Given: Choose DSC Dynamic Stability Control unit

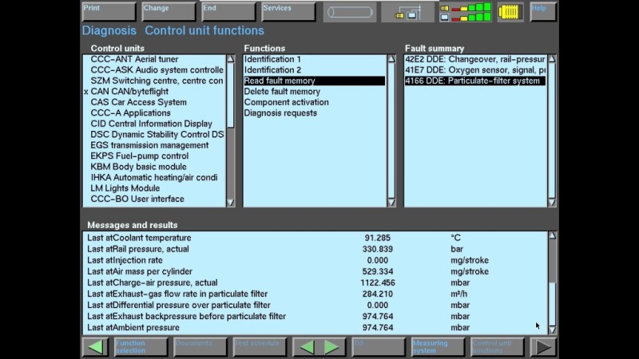Looking at the screenshot, I should pyautogui.click(x=157, y=135).
